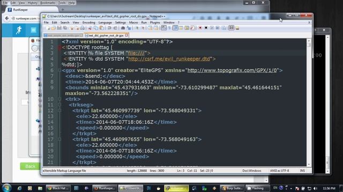The width and height of the screenshot is (343, 192).
Task: Open the Plugins menu
Action: (155, 22)
